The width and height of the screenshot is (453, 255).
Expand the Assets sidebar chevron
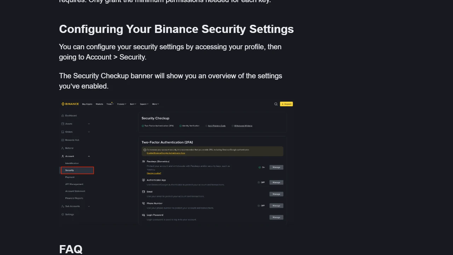click(89, 124)
